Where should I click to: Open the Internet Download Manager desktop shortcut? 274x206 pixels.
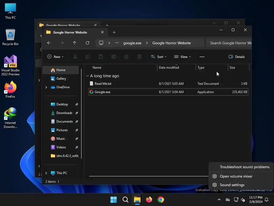[x=10, y=118]
